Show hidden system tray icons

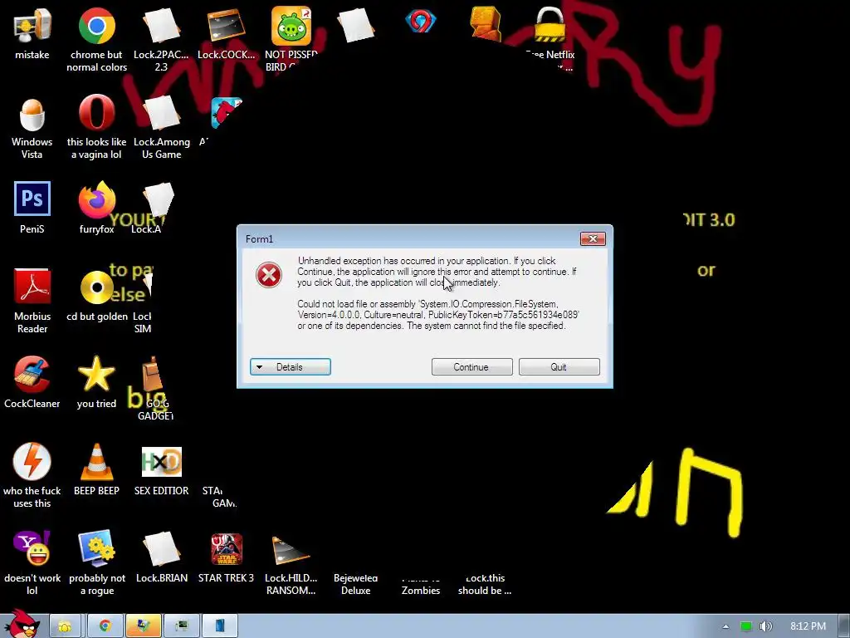click(x=725, y=626)
